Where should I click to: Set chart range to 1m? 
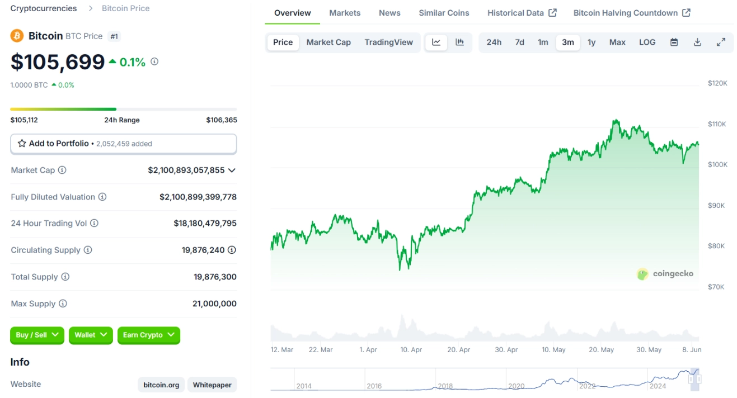coord(543,42)
